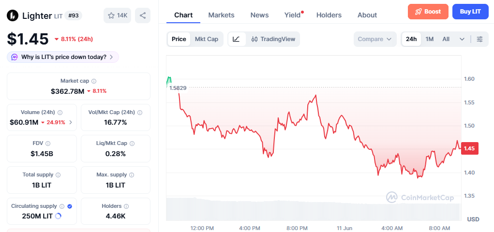This screenshot has width=494, height=232.
Task: Click the 12:00 PM time axis label
Action: [202, 228]
